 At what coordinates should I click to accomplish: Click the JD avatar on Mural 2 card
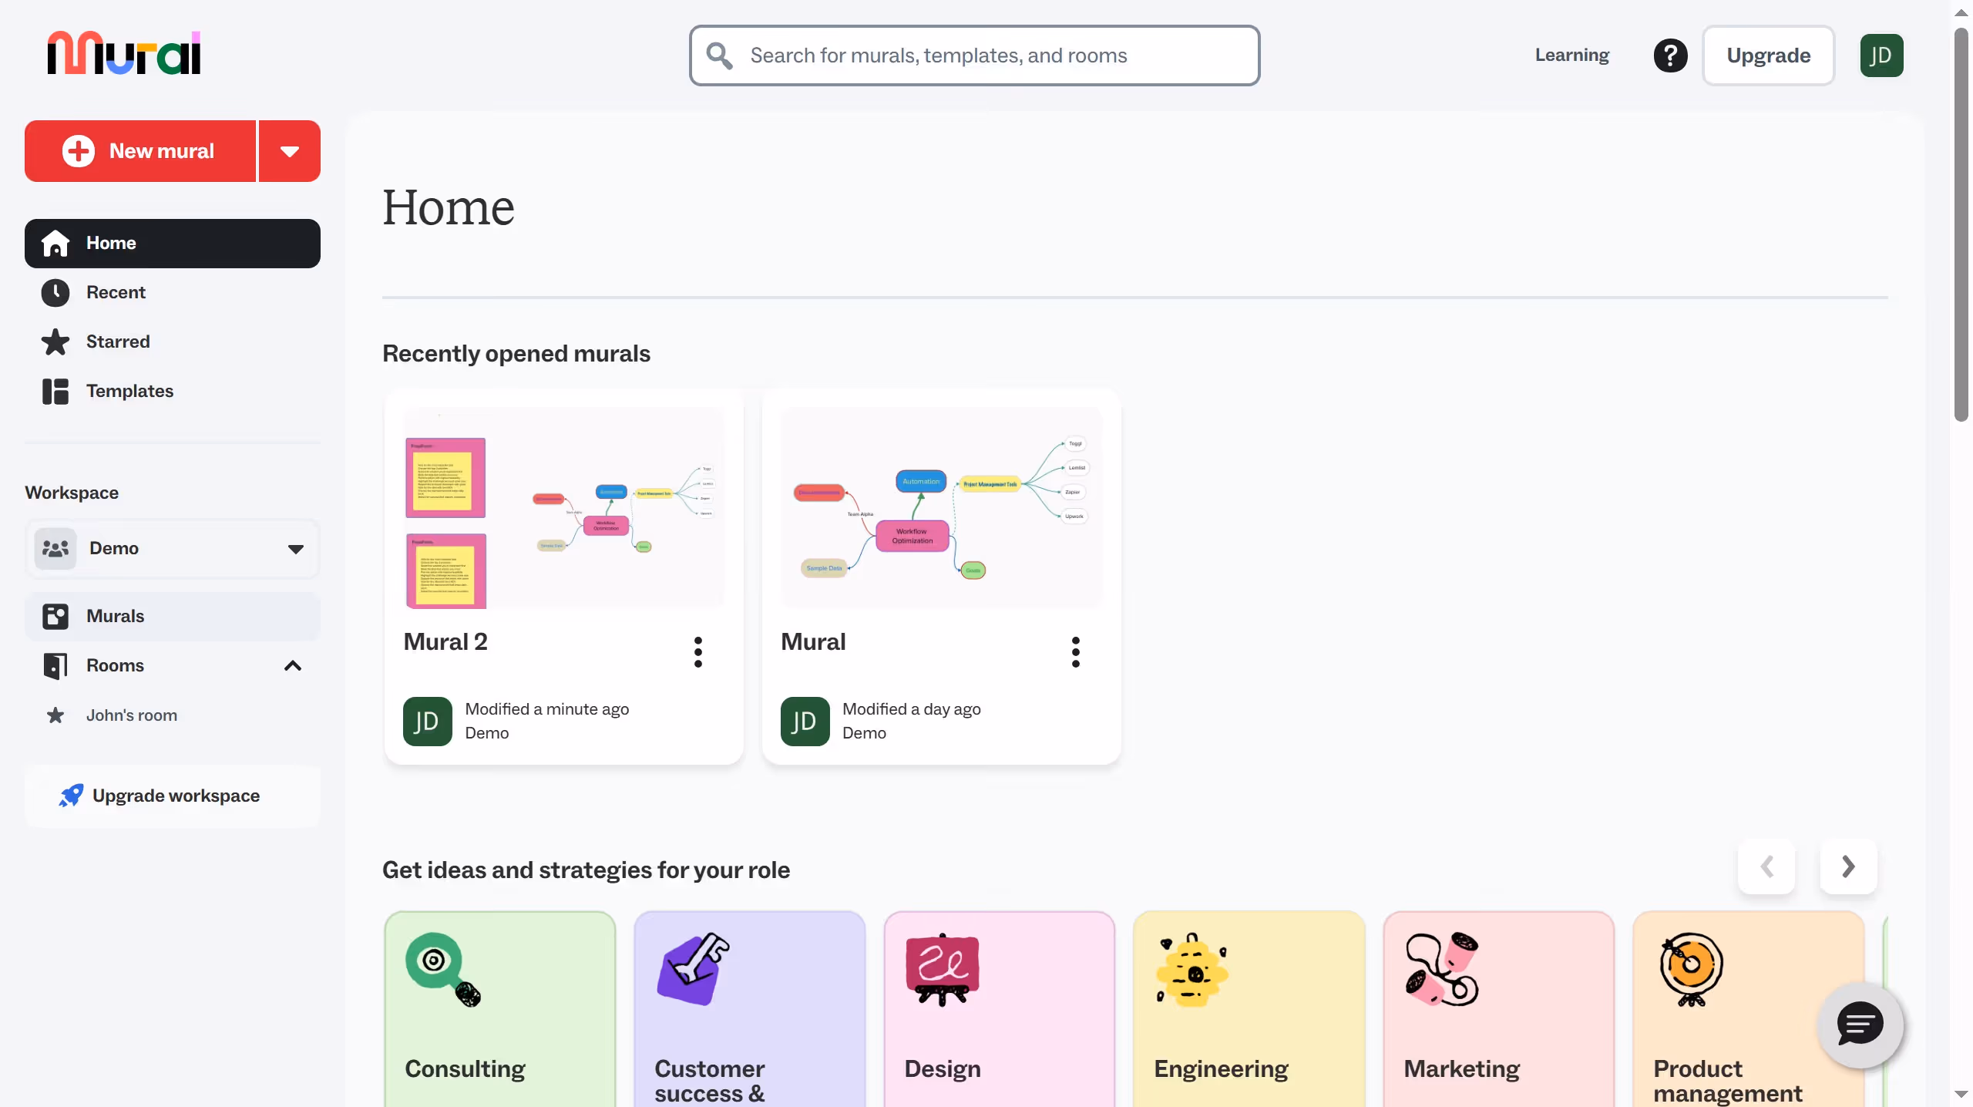coord(428,722)
